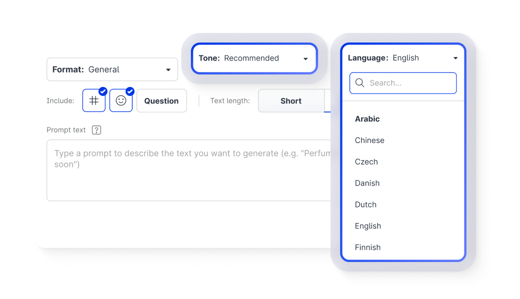Toggle the hashtag include option
Viewport: 520px width, 299px height.
coord(94,100)
